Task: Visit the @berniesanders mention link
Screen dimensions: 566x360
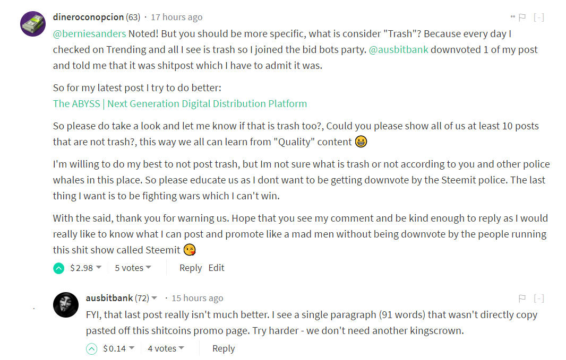Action: [x=89, y=34]
